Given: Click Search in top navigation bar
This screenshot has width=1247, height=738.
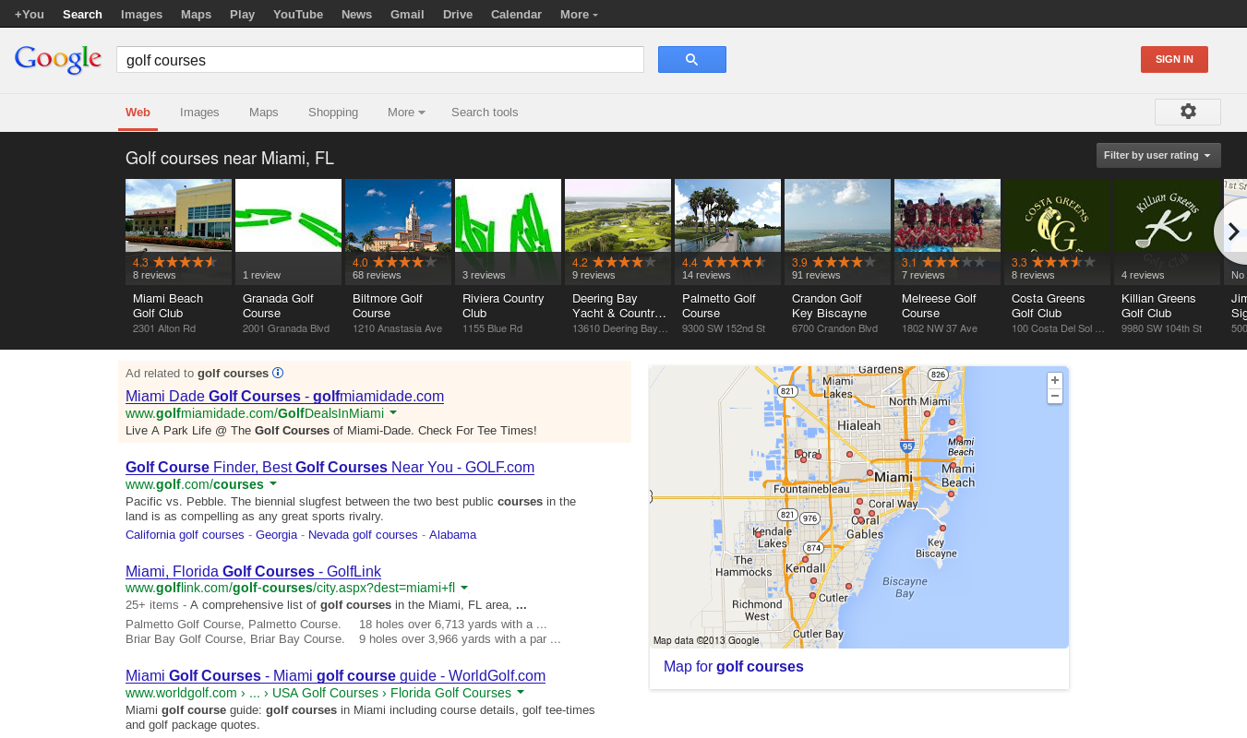Looking at the screenshot, I should pos(82,14).
